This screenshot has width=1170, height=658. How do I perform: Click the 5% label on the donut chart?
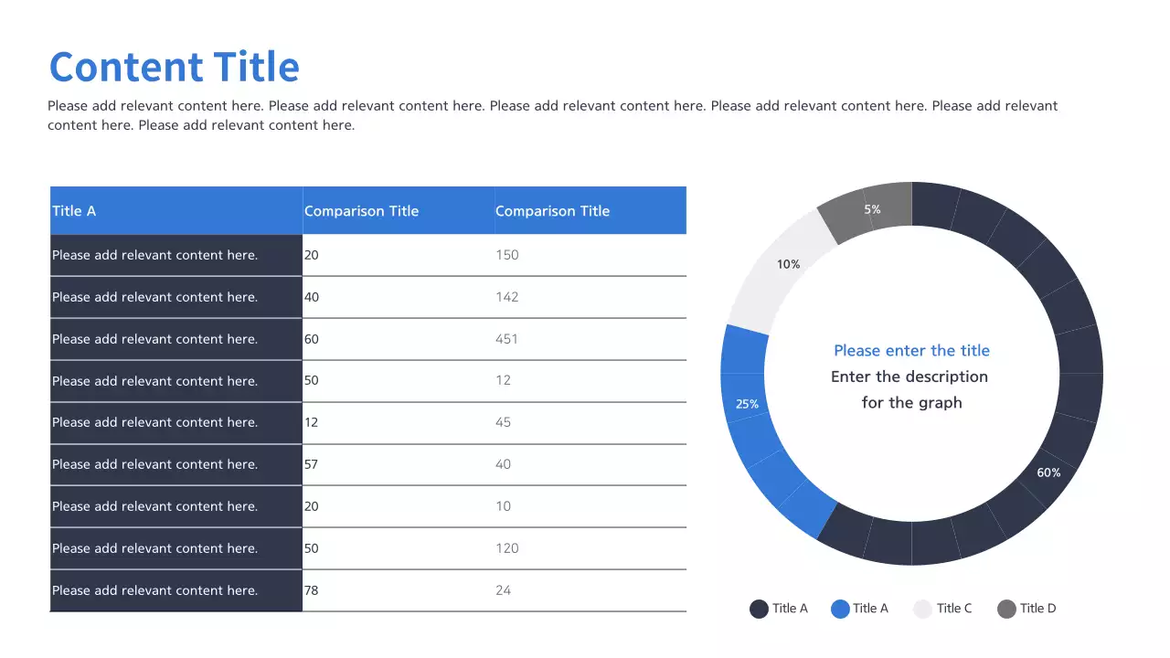(872, 209)
